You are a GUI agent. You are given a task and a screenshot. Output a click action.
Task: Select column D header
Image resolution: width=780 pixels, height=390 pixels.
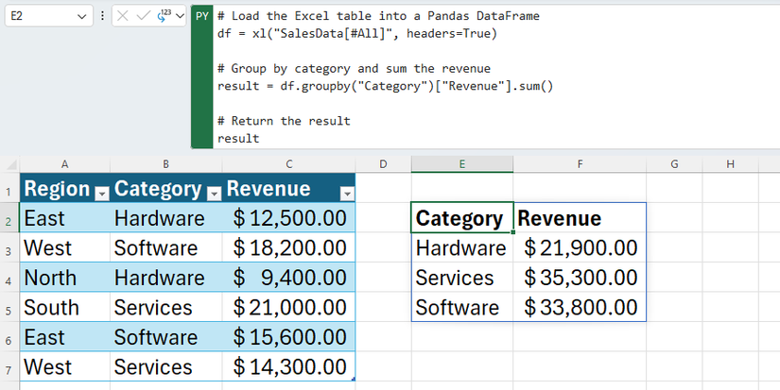[383, 164]
